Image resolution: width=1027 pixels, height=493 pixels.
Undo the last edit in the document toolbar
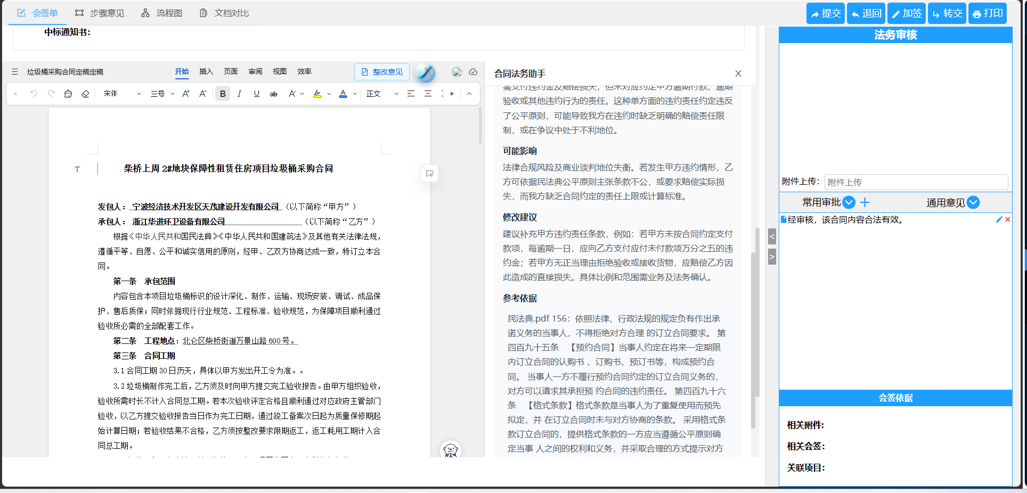click(x=34, y=94)
